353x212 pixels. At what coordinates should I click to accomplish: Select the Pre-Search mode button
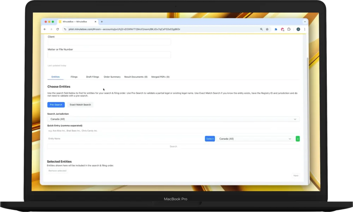click(x=56, y=105)
